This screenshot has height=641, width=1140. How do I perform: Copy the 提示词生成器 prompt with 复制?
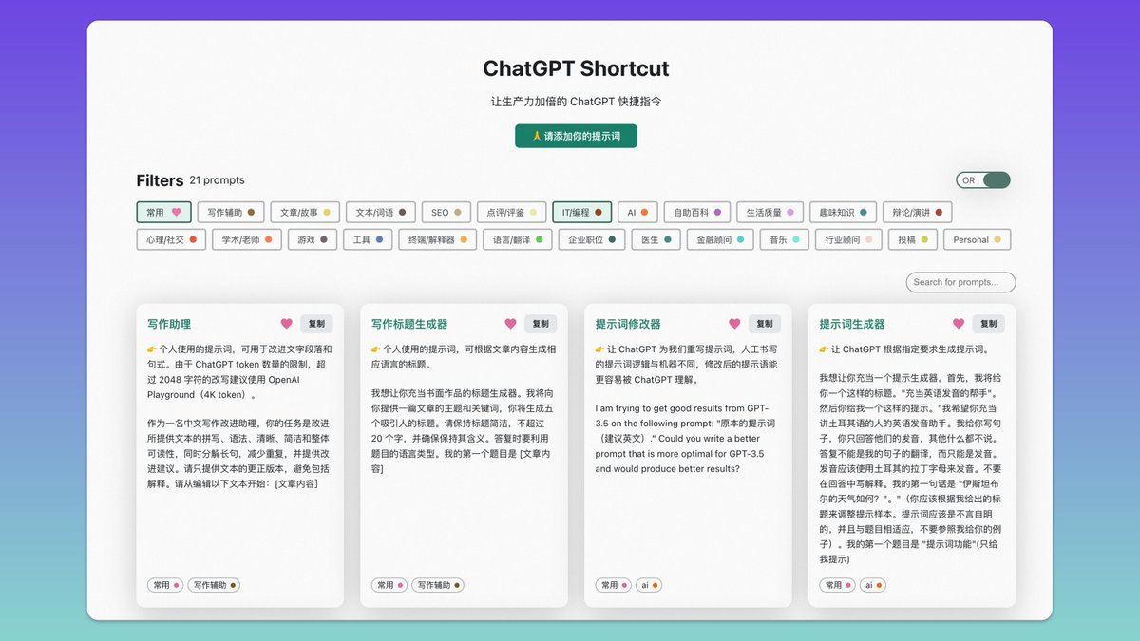pos(988,324)
